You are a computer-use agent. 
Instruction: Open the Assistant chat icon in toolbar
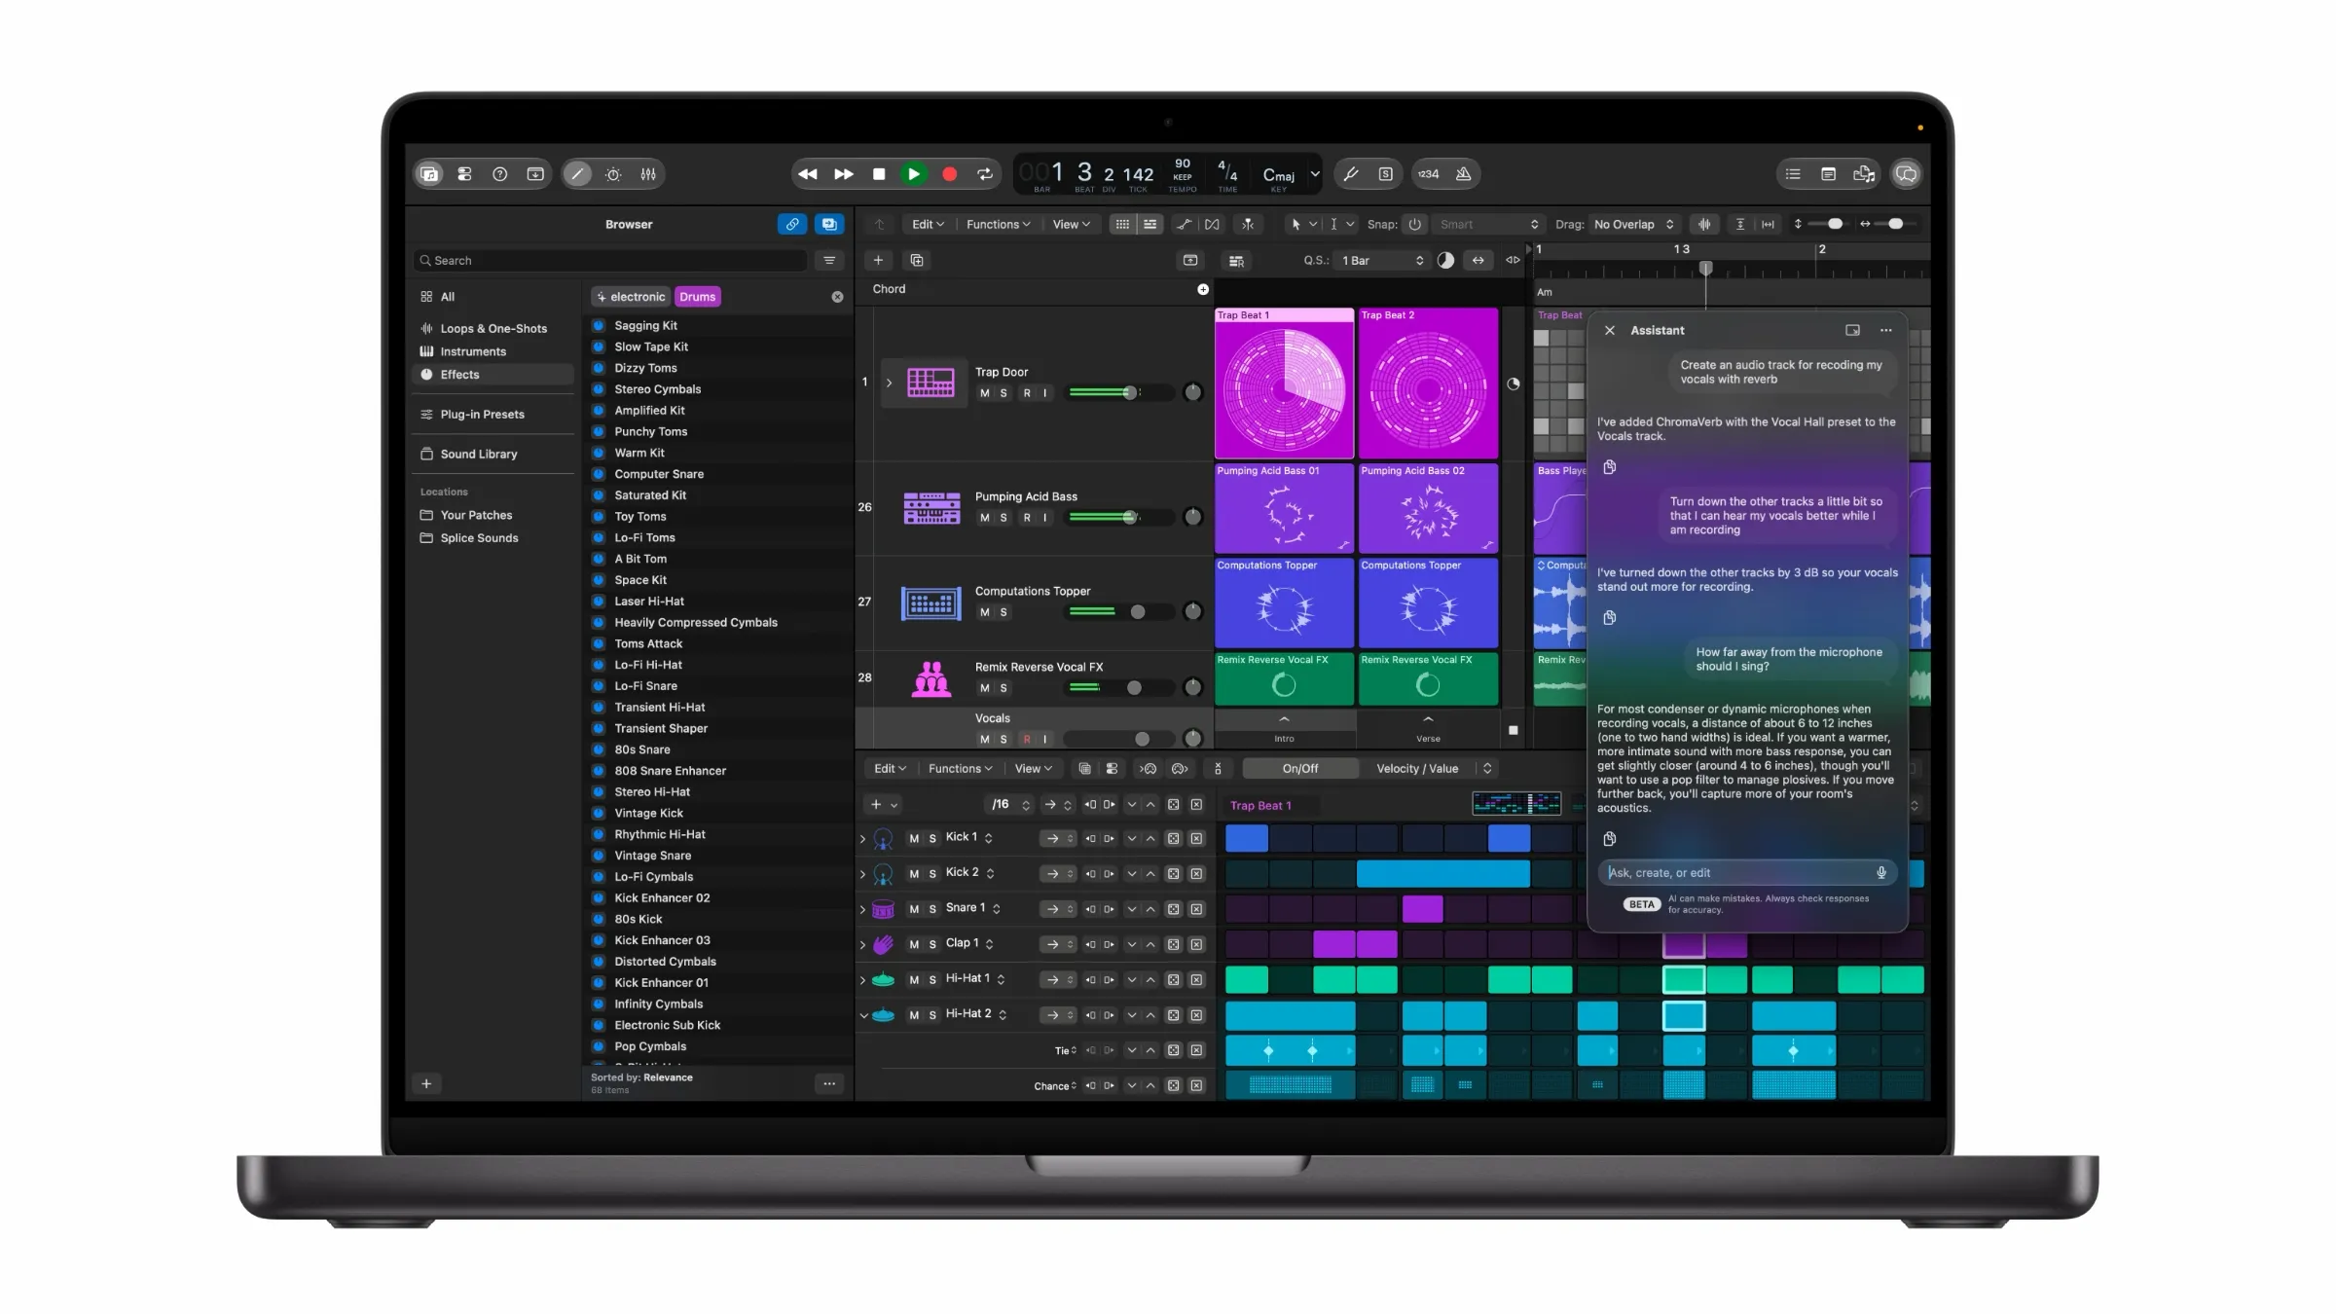point(1906,174)
